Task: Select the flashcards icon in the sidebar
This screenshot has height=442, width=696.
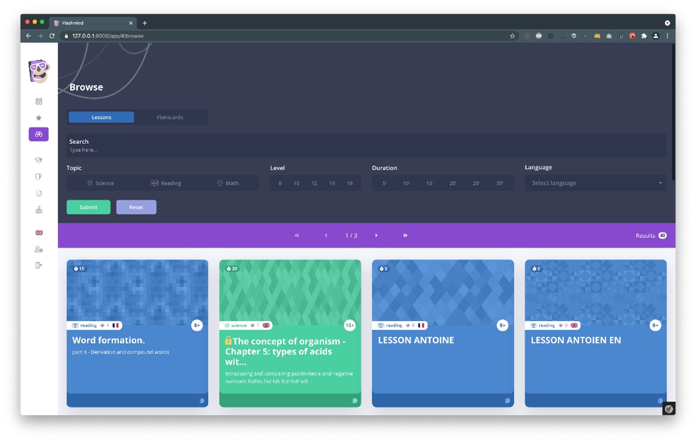Action: [x=39, y=177]
